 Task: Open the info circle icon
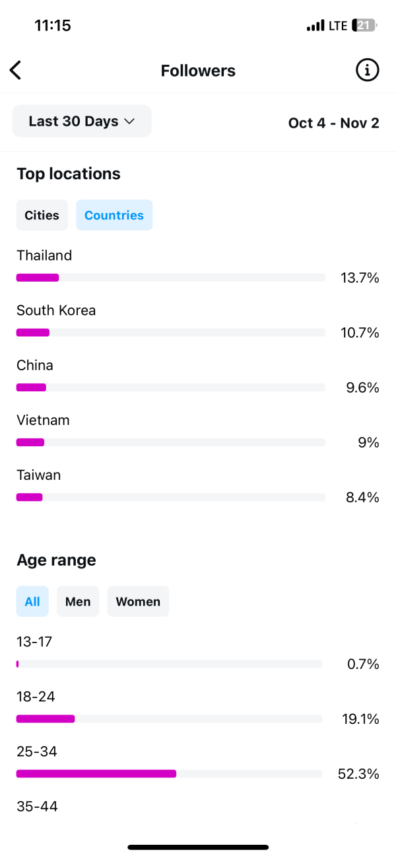coord(368,69)
